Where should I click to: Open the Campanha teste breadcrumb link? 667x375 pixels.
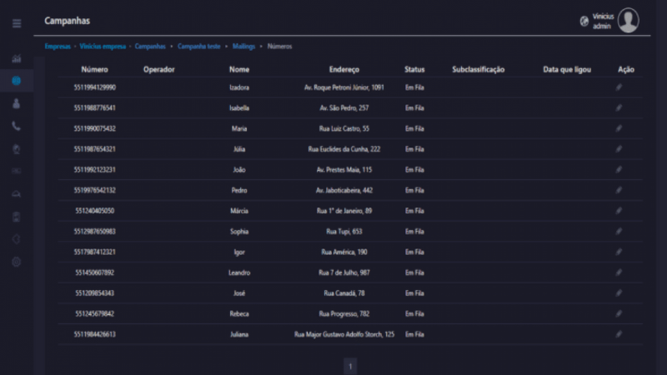(198, 47)
